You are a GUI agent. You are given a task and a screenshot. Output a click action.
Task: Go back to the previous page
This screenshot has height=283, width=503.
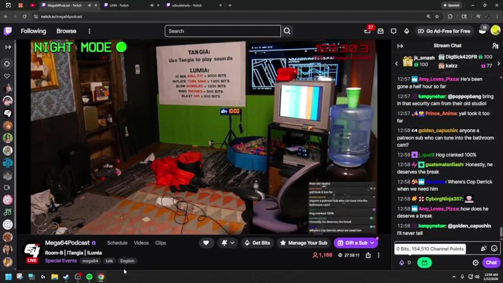pyautogui.click(x=6, y=17)
